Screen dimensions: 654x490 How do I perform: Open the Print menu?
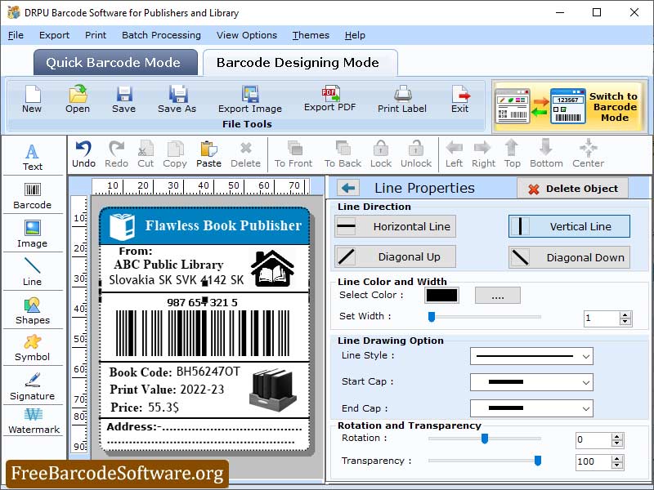(x=96, y=35)
